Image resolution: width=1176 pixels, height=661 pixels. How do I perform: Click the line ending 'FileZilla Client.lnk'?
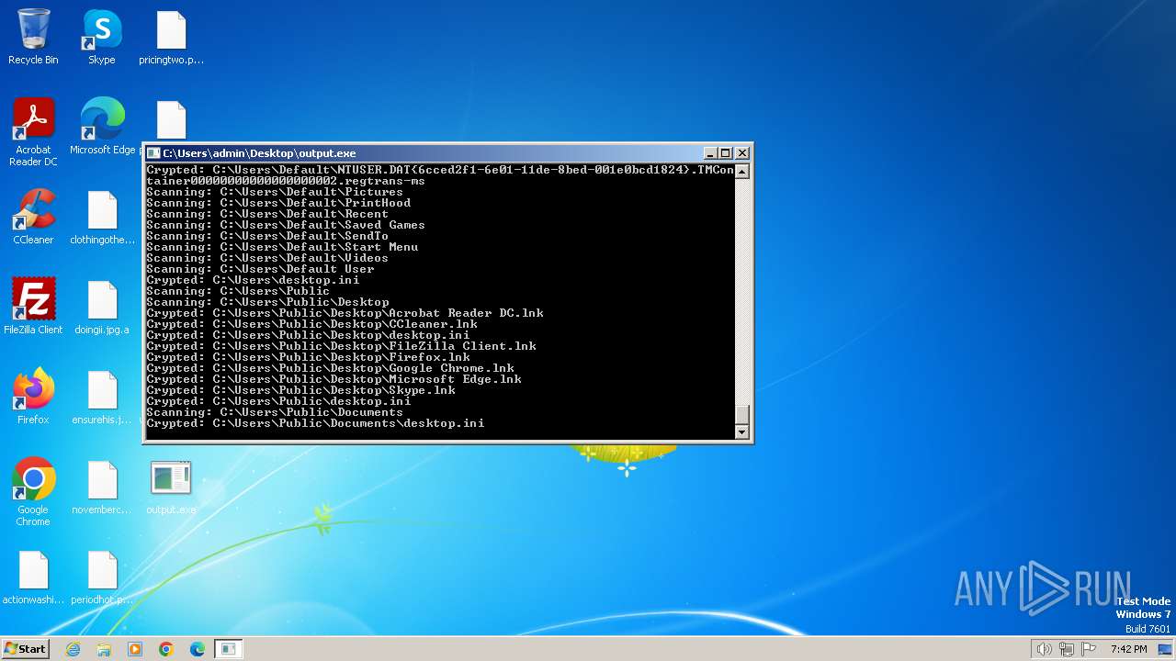pyautogui.click(x=341, y=346)
